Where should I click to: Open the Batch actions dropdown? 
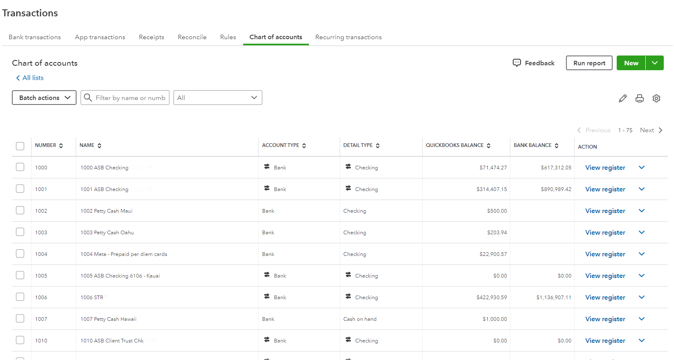pos(44,98)
